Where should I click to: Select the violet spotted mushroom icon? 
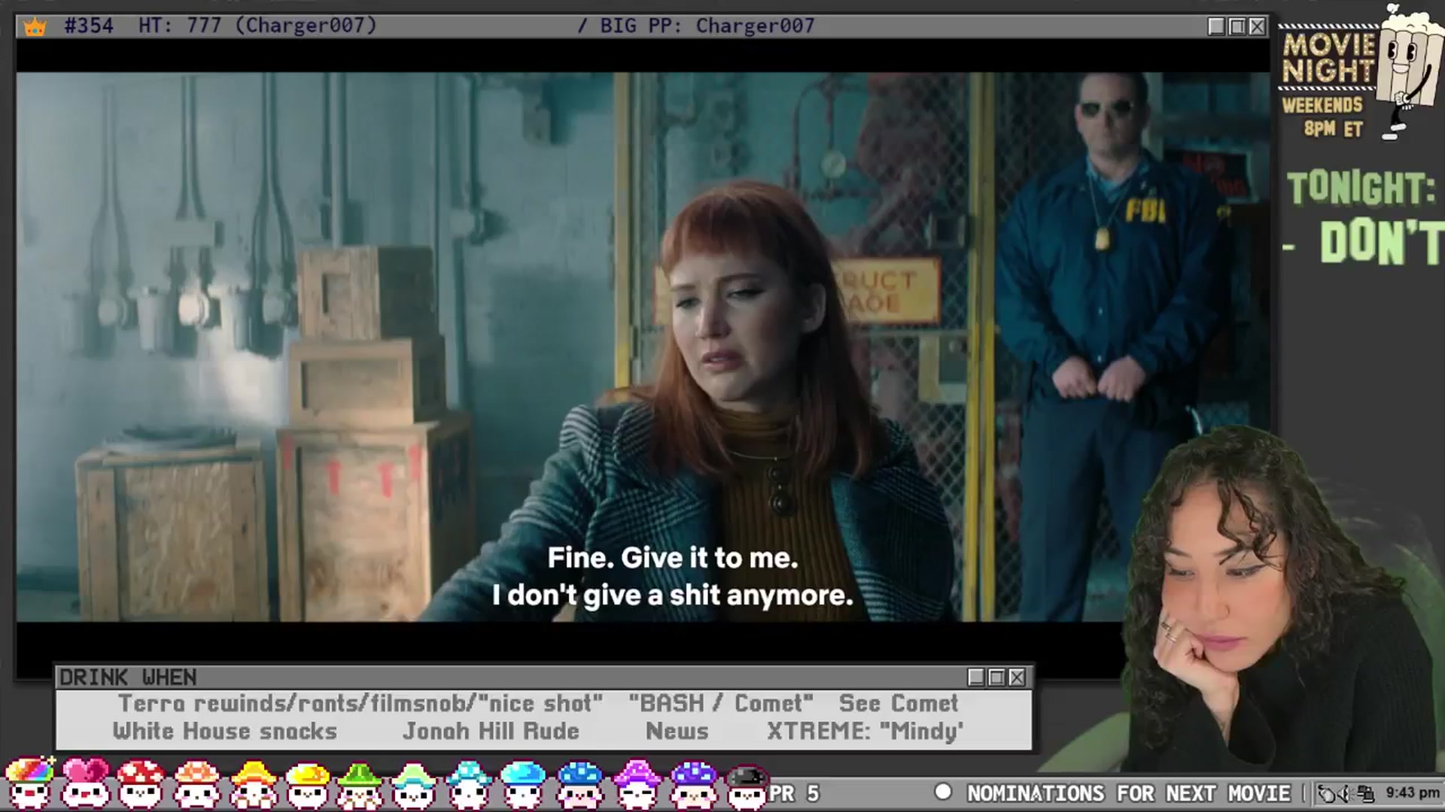pyautogui.click(x=694, y=783)
